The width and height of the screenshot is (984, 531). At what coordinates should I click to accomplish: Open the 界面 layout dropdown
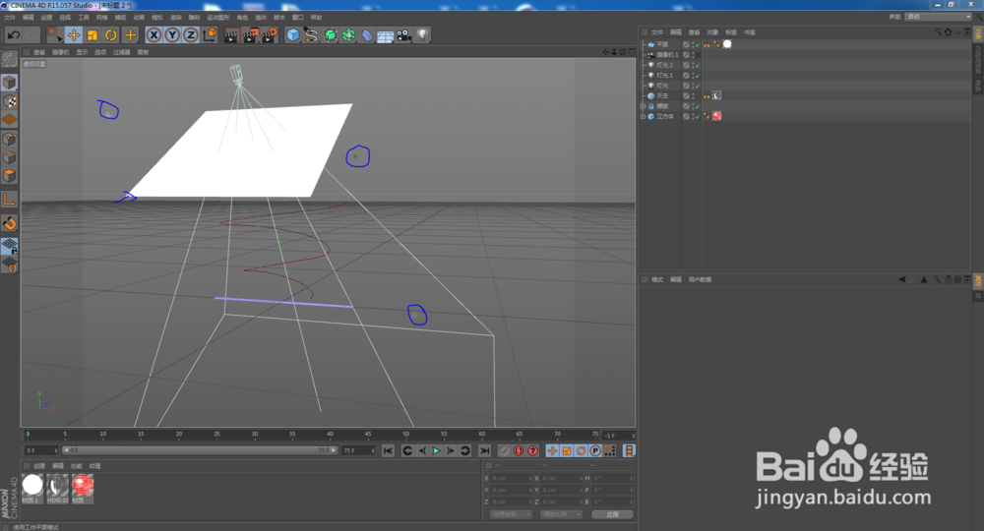click(x=939, y=17)
